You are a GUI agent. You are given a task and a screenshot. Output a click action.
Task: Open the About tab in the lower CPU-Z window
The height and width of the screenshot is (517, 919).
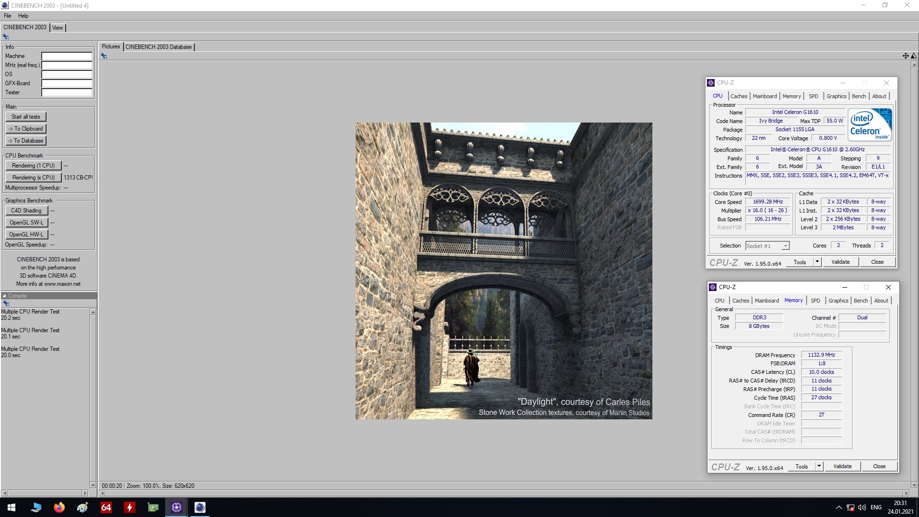[x=881, y=301]
